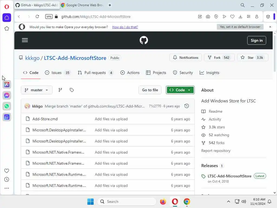Reload the current page

click(37, 17)
